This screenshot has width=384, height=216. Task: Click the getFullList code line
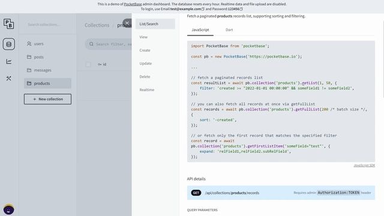pos(279,109)
